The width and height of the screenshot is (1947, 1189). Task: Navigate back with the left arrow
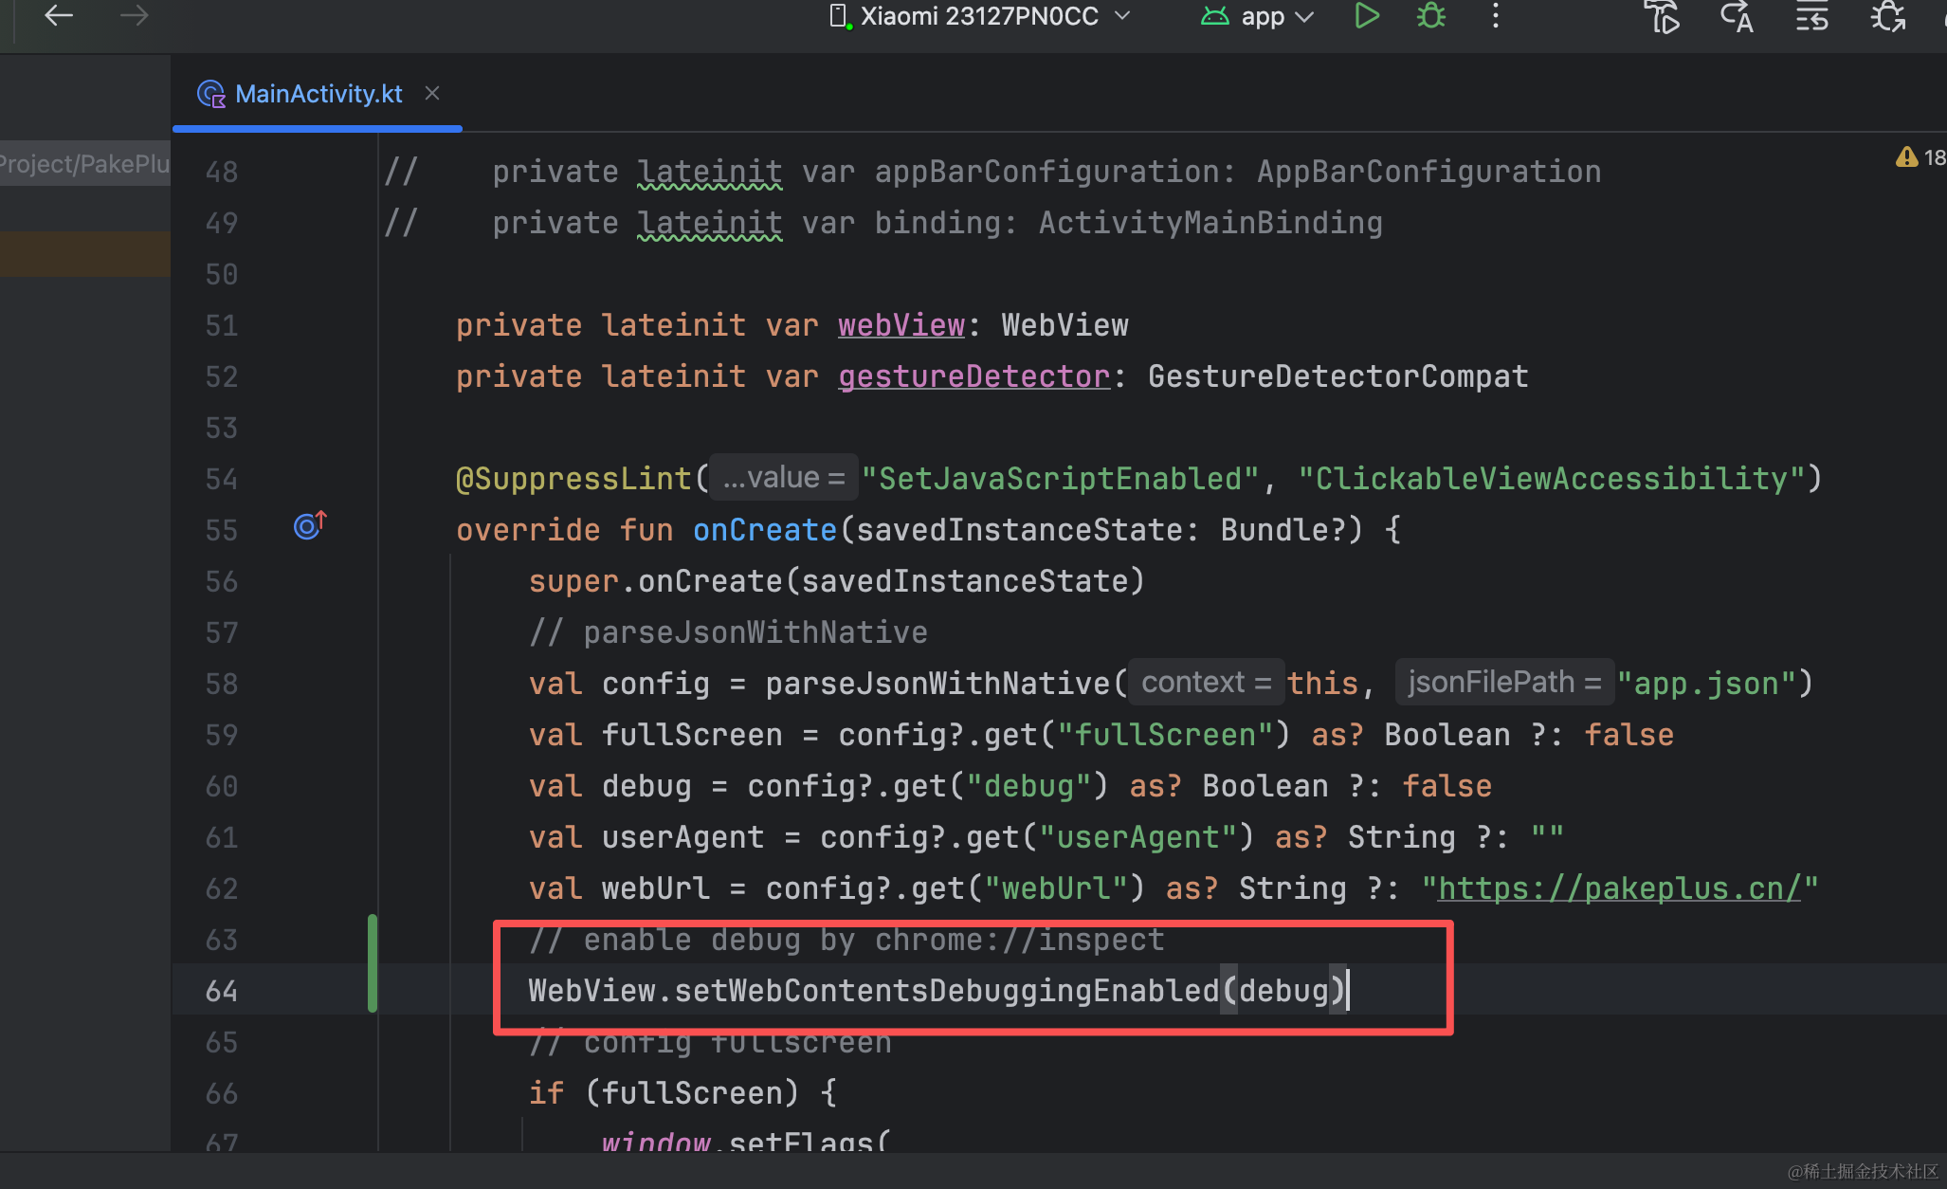59,16
